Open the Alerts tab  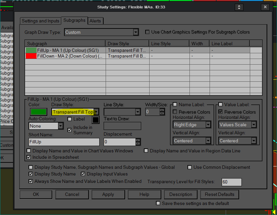95,21
